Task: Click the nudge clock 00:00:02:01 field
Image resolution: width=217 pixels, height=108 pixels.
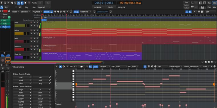Action: tap(103, 12)
